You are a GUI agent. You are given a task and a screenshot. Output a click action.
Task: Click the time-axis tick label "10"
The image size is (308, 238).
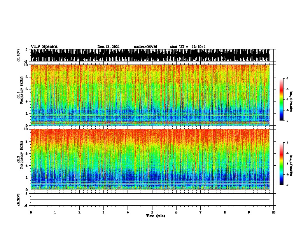click(273, 212)
